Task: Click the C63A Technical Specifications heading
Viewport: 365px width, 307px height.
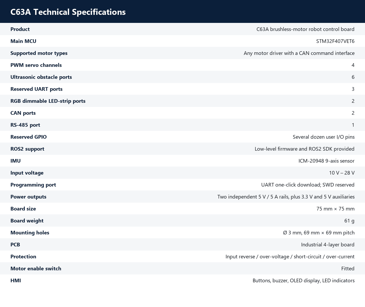Action: pyautogui.click(x=68, y=12)
